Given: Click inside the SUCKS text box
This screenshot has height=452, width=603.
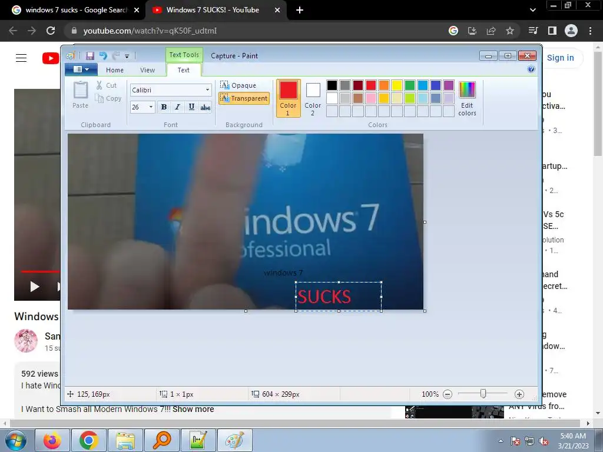Looking at the screenshot, I should pyautogui.click(x=339, y=297).
